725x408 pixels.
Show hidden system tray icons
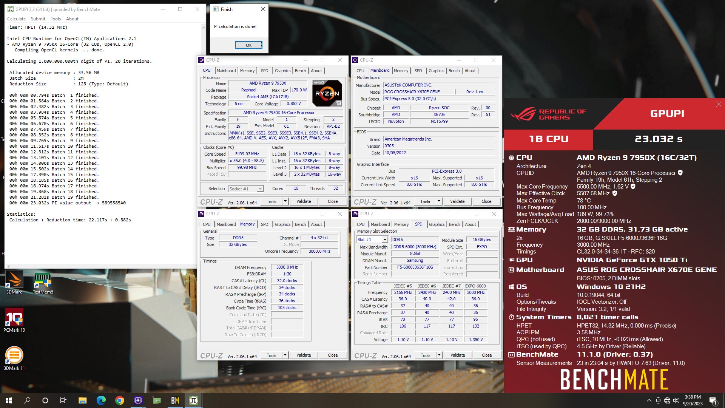point(649,400)
